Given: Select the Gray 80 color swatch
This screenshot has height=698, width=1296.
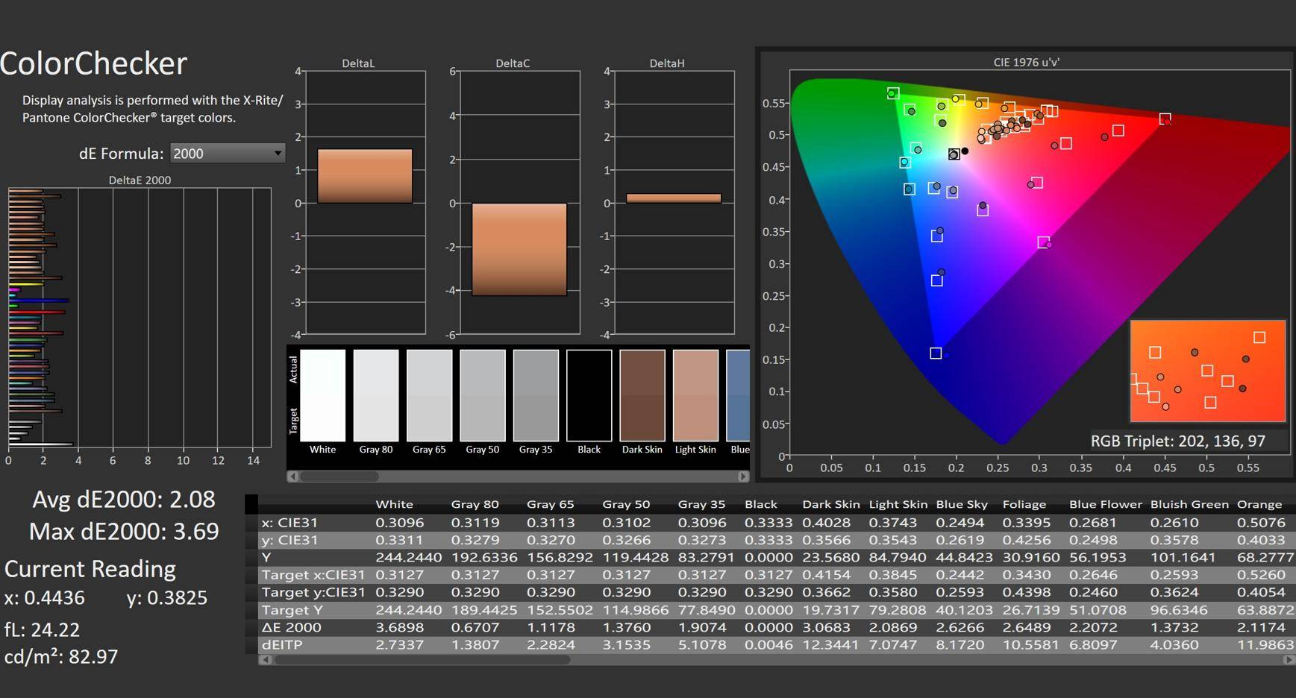Looking at the screenshot, I should [x=376, y=395].
